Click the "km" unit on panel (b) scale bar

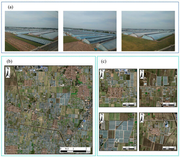click(89, 151)
